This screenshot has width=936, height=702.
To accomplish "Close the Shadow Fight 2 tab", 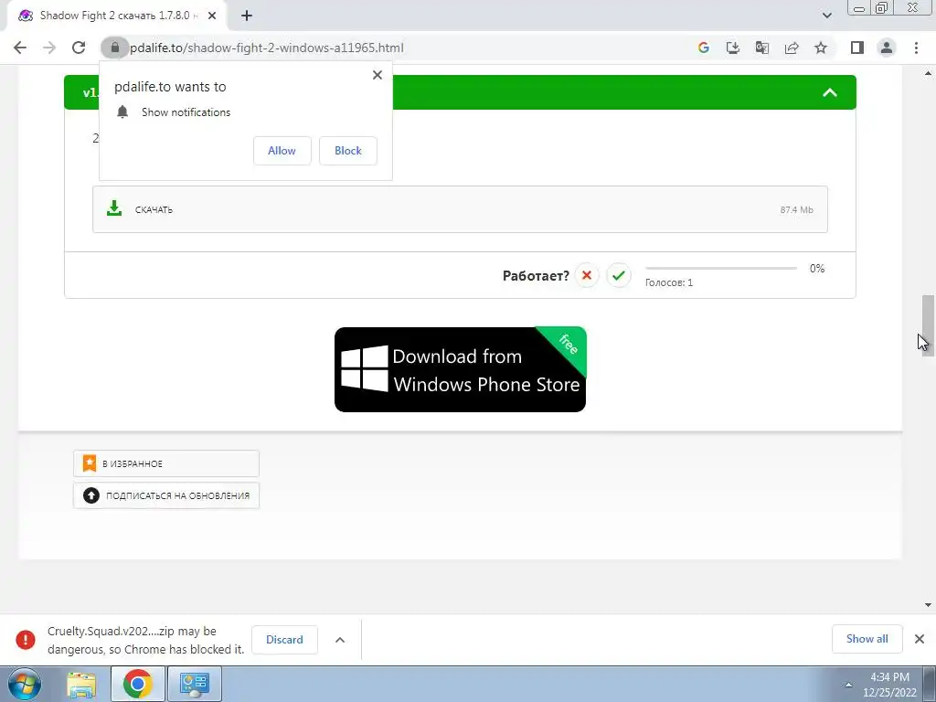I will 212,16.
